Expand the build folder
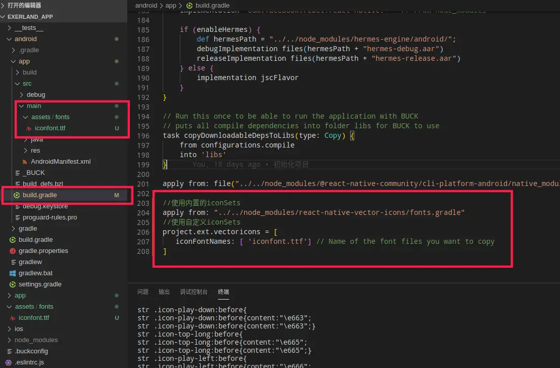 click(x=29, y=72)
